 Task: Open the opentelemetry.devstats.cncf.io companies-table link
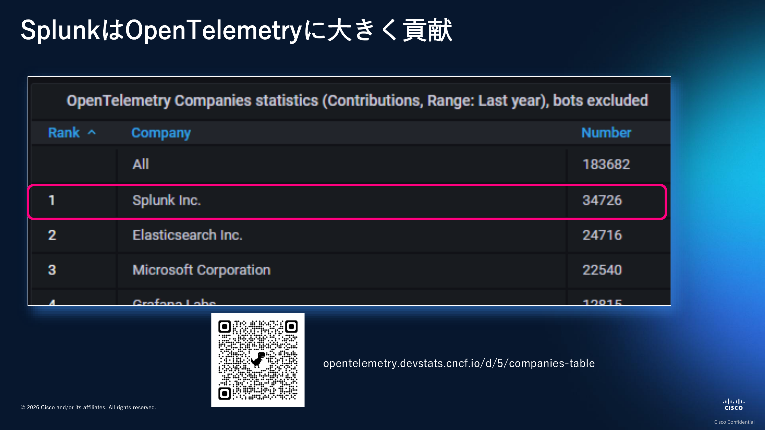pos(459,363)
